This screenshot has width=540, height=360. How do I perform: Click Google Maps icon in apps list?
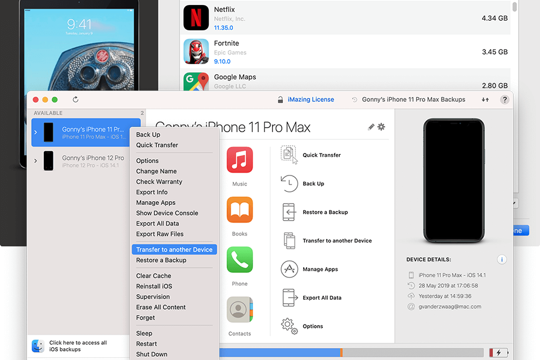click(196, 82)
